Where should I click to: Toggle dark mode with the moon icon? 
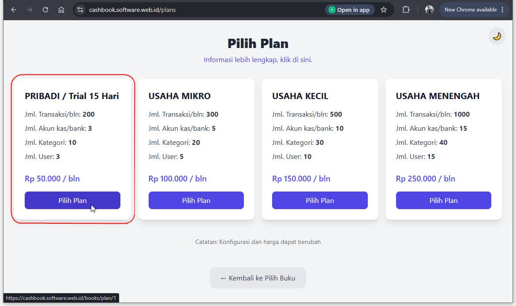(497, 36)
